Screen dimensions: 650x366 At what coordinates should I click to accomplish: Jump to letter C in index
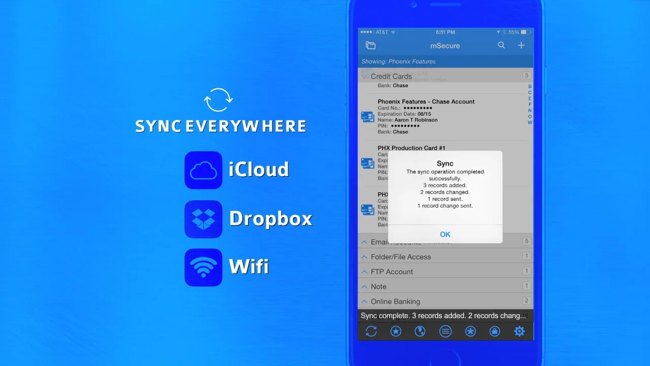[x=530, y=93]
